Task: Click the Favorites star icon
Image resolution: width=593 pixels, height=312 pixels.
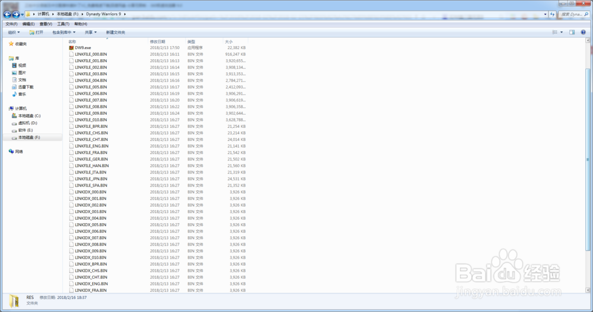Action: coord(11,44)
